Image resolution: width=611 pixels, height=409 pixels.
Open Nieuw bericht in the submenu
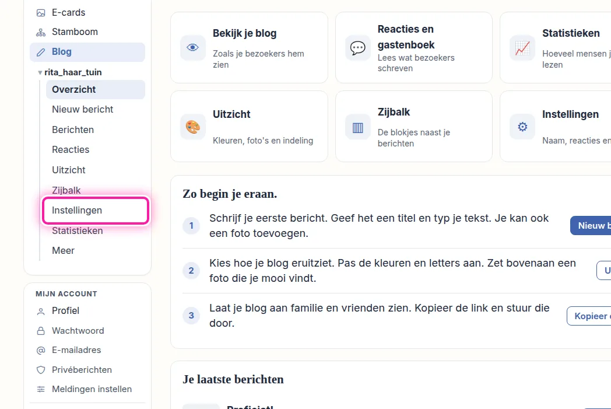click(x=96, y=110)
